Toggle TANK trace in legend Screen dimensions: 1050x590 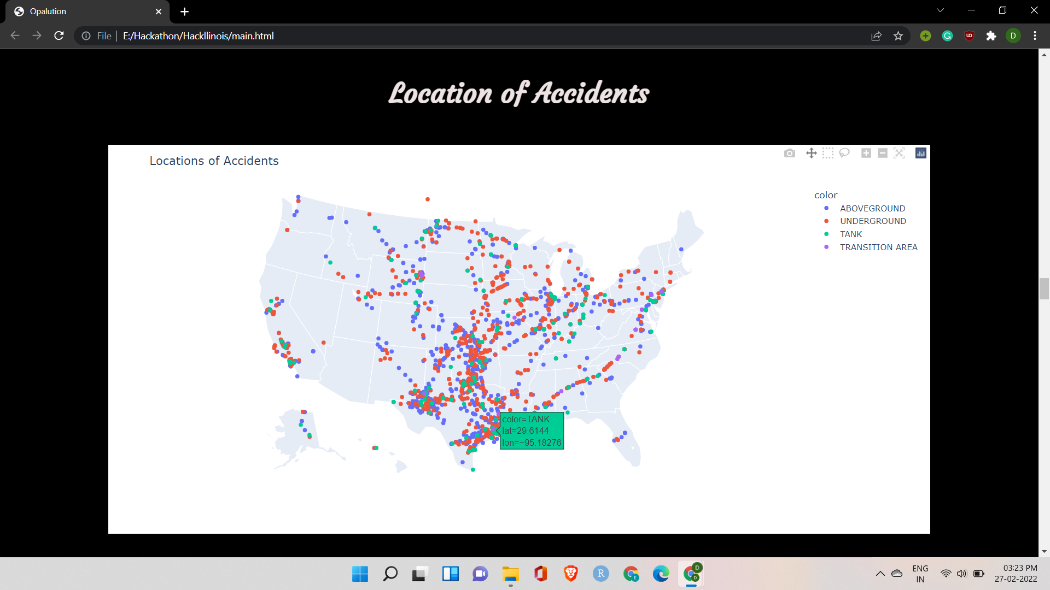[851, 234]
